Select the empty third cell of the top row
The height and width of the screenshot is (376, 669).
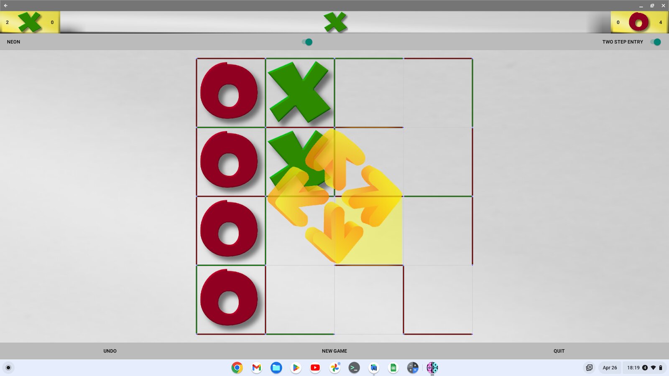coord(369,93)
